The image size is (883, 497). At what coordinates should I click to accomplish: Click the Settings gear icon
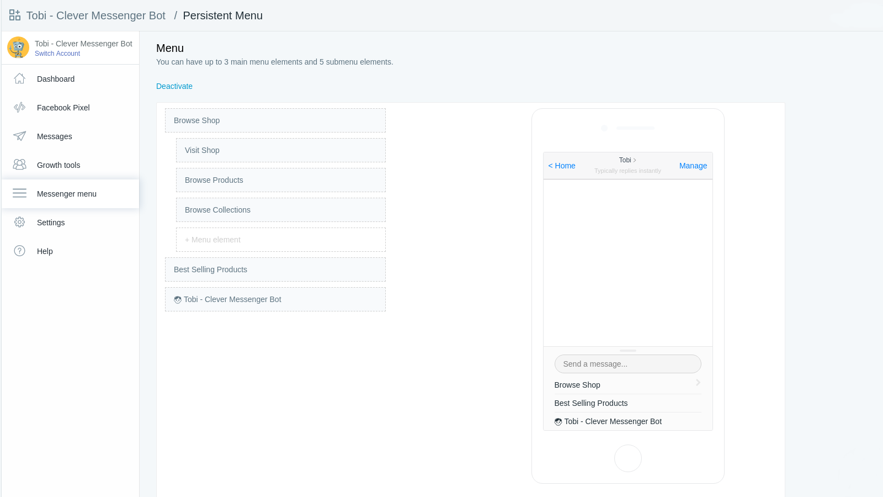pyautogui.click(x=19, y=222)
